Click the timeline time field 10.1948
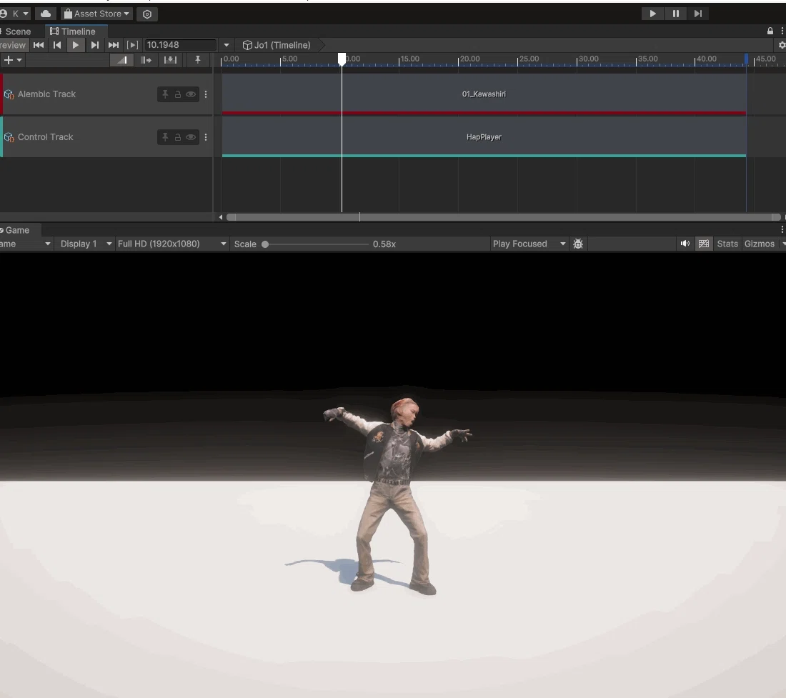The width and height of the screenshot is (786, 698). (x=180, y=45)
